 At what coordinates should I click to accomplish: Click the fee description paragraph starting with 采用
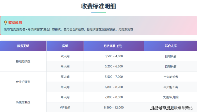pos(68,30)
